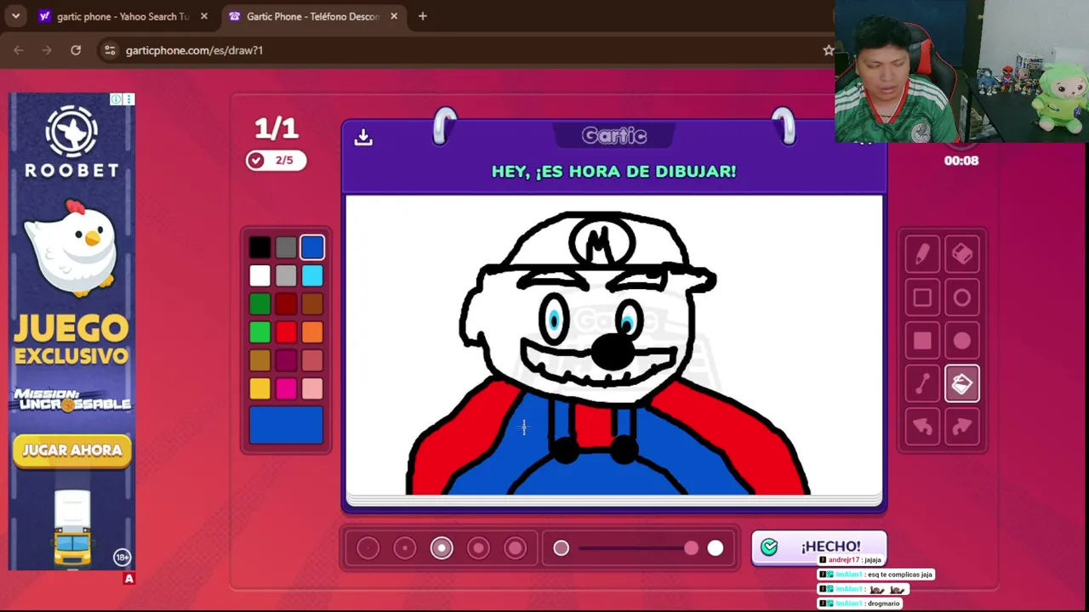Open a new browser tab

tap(423, 16)
